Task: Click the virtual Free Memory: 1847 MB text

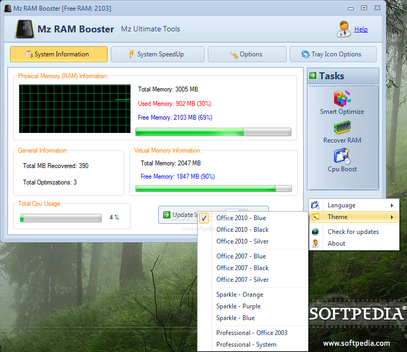Action: (x=177, y=177)
